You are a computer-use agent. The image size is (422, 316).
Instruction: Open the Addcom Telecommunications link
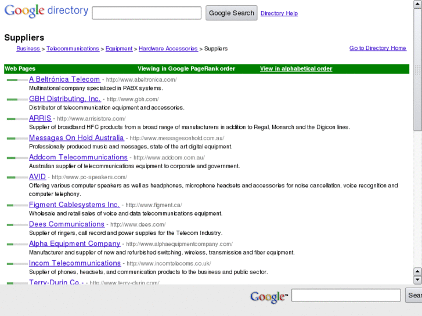pyautogui.click(x=78, y=157)
